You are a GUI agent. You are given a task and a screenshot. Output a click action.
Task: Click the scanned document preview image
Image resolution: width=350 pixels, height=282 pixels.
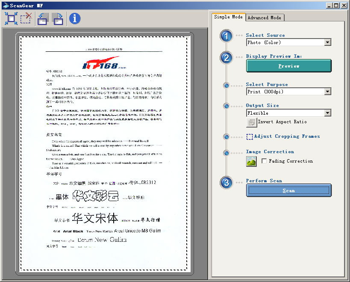(x=104, y=153)
